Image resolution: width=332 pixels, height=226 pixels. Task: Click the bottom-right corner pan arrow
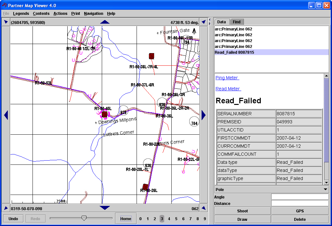pyautogui.click(x=204, y=208)
